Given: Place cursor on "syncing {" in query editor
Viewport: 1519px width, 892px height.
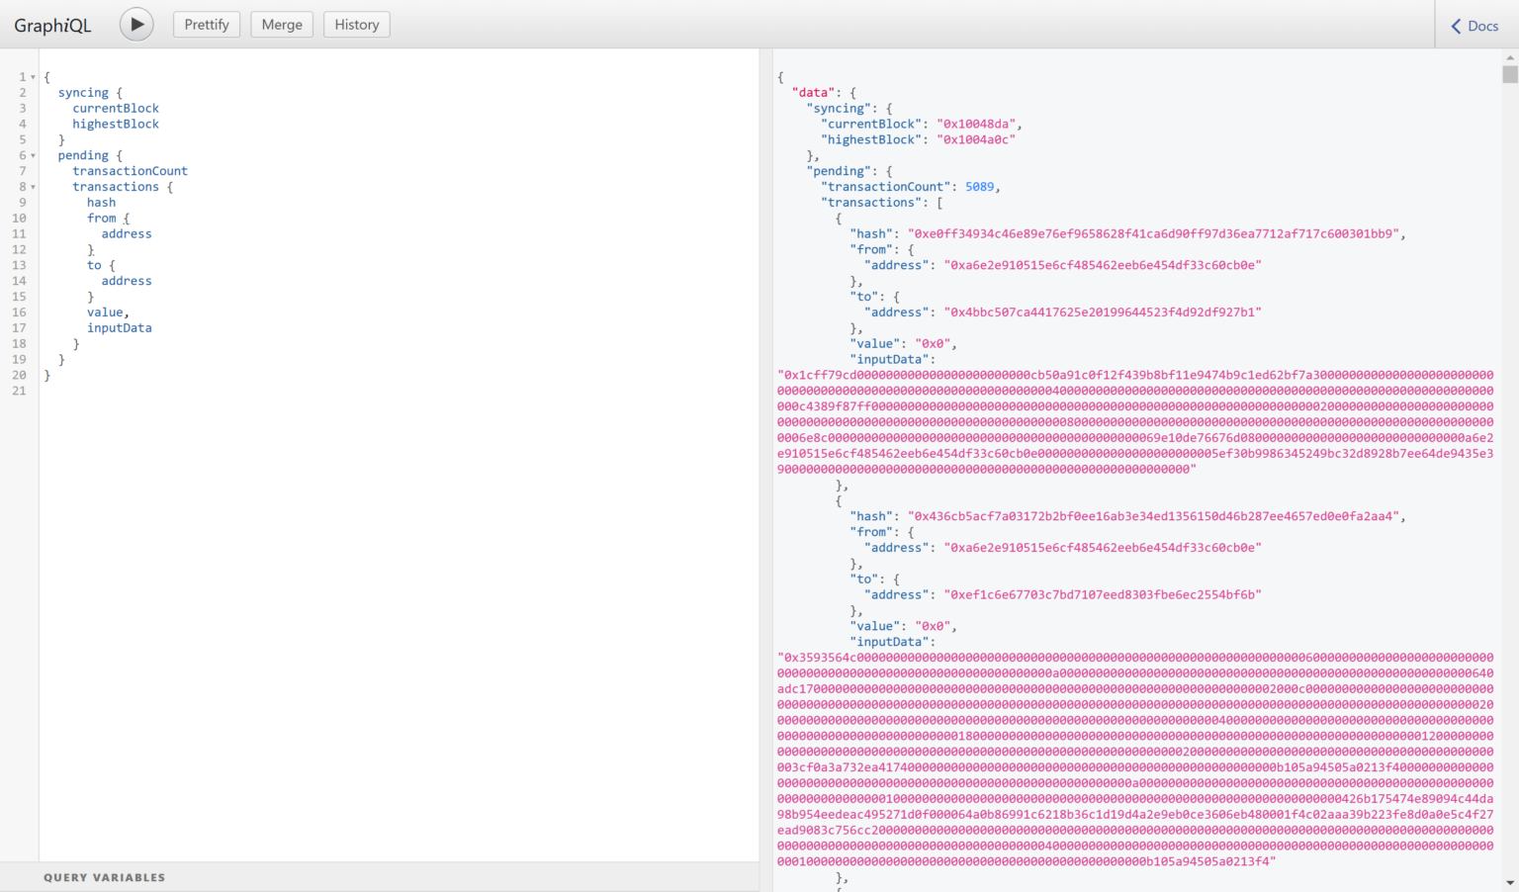Looking at the screenshot, I should pos(90,93).
